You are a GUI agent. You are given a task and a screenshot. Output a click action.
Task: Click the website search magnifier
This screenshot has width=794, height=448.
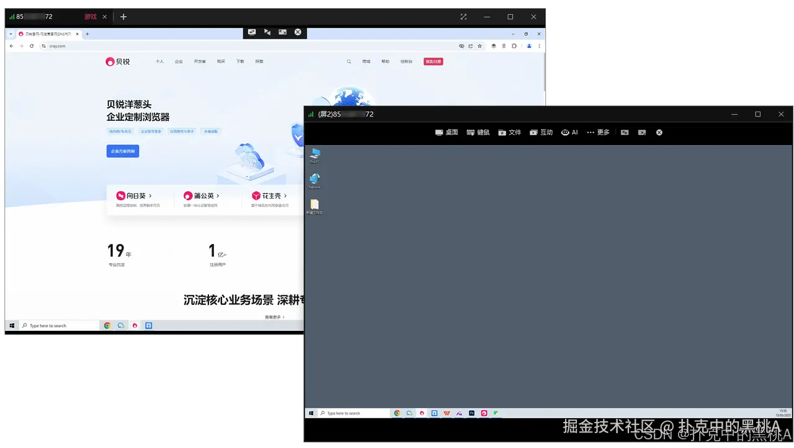[349, 61]
